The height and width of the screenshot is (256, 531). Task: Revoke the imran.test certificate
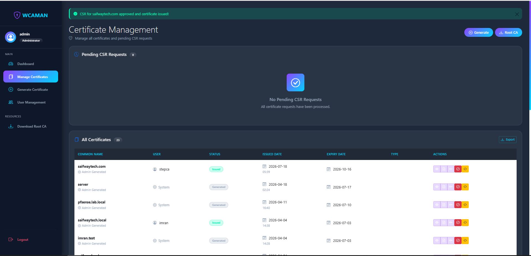[x=458, y=241]
